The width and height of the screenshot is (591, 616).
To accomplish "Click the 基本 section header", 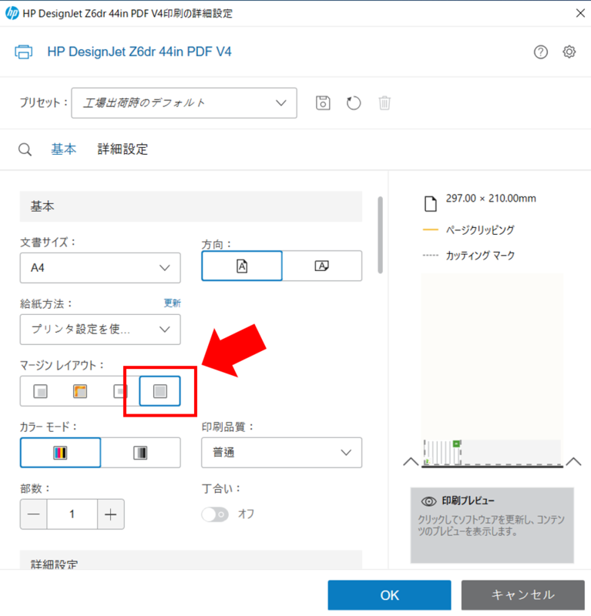I will click(191, 206).
